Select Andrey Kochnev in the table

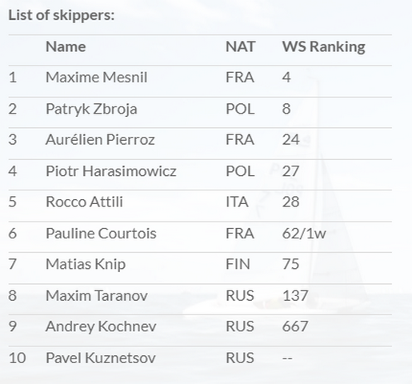pos(101,327)
